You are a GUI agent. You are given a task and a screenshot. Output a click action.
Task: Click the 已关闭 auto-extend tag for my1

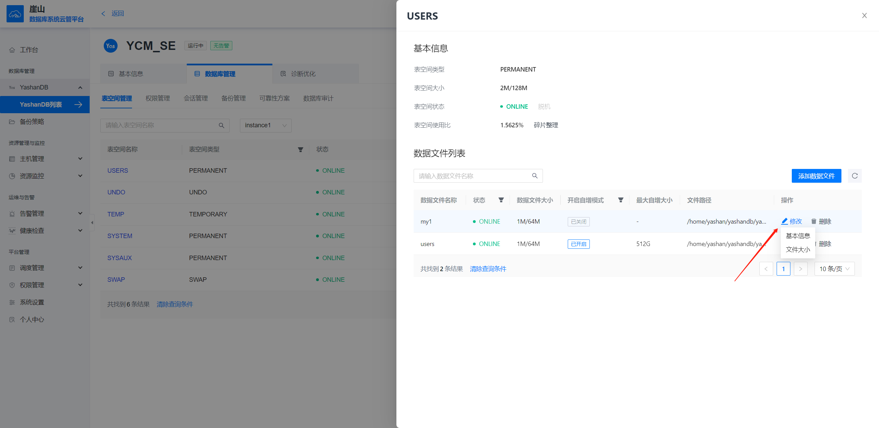[578, 222]
